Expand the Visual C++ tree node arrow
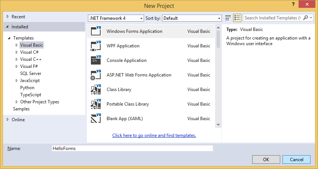The height and width of the screenshot is (169, 318). coord(16,59)
